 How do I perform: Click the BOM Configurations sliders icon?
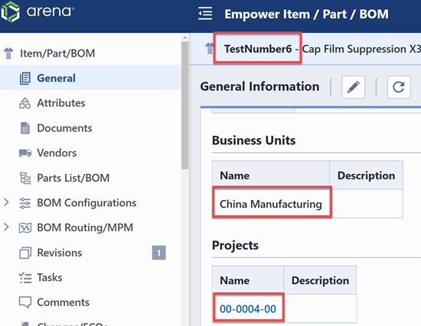tap(25, 203)
